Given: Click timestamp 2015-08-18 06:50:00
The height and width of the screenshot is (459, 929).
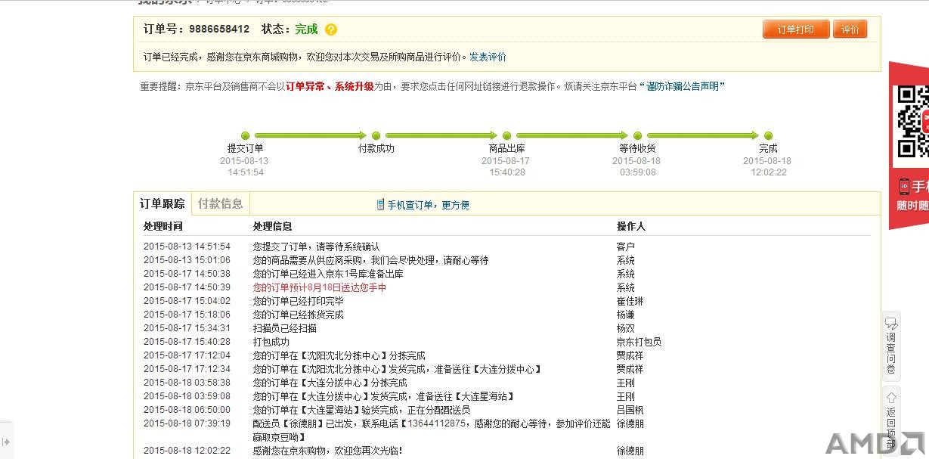Looking at the screenshot, I should click(x=187, y=410).
